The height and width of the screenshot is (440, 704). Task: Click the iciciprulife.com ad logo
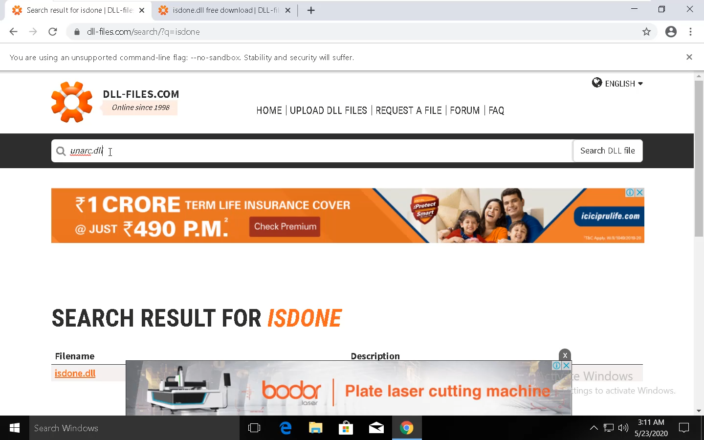point(610,216)
